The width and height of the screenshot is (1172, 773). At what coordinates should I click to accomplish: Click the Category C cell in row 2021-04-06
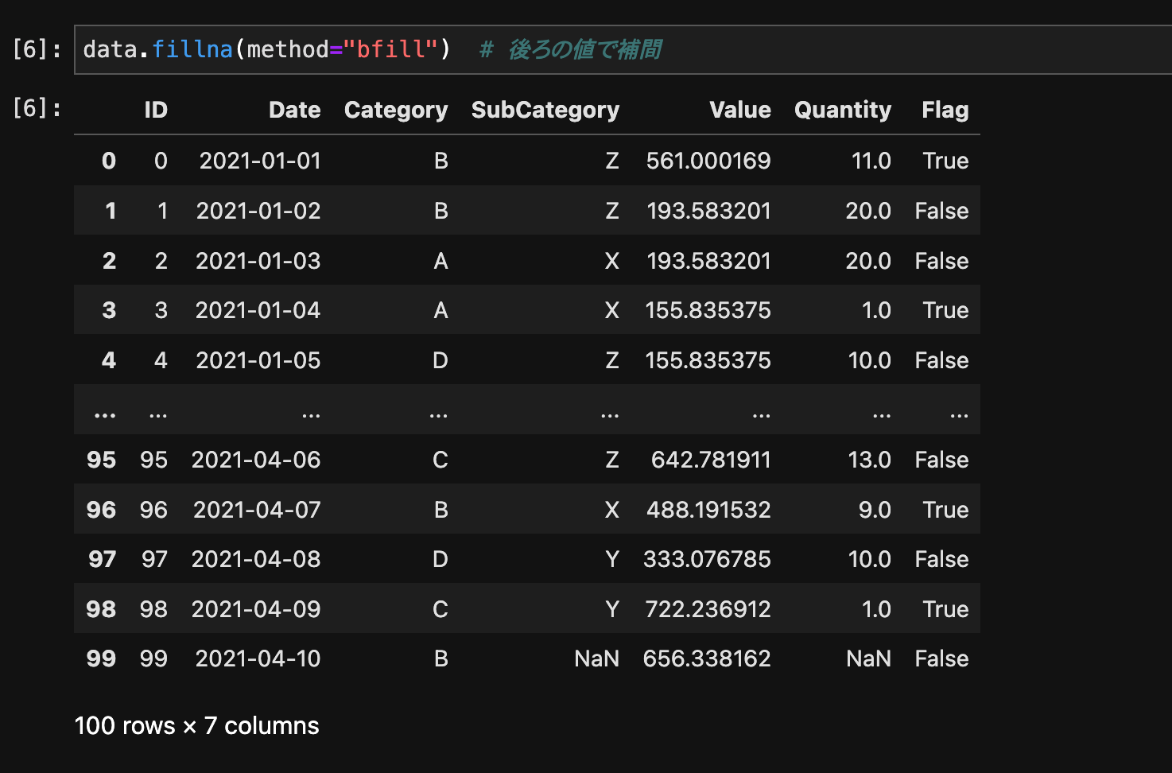pos(440,460)
